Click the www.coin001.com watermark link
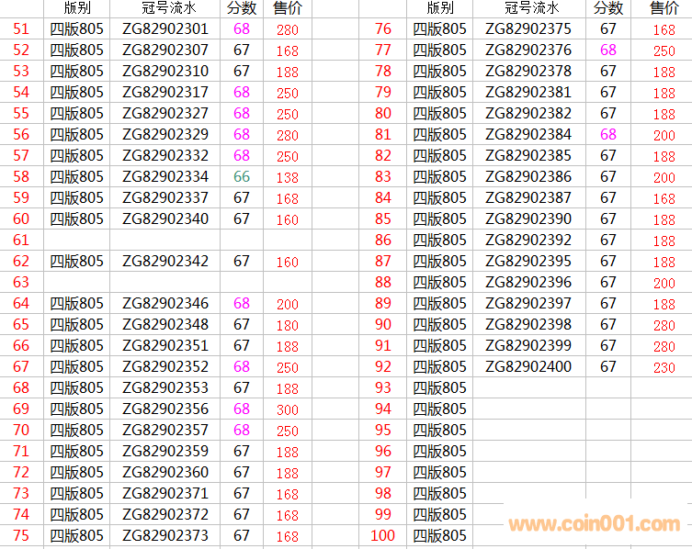This screenshot has height=549, width=692. coord(595,524)
